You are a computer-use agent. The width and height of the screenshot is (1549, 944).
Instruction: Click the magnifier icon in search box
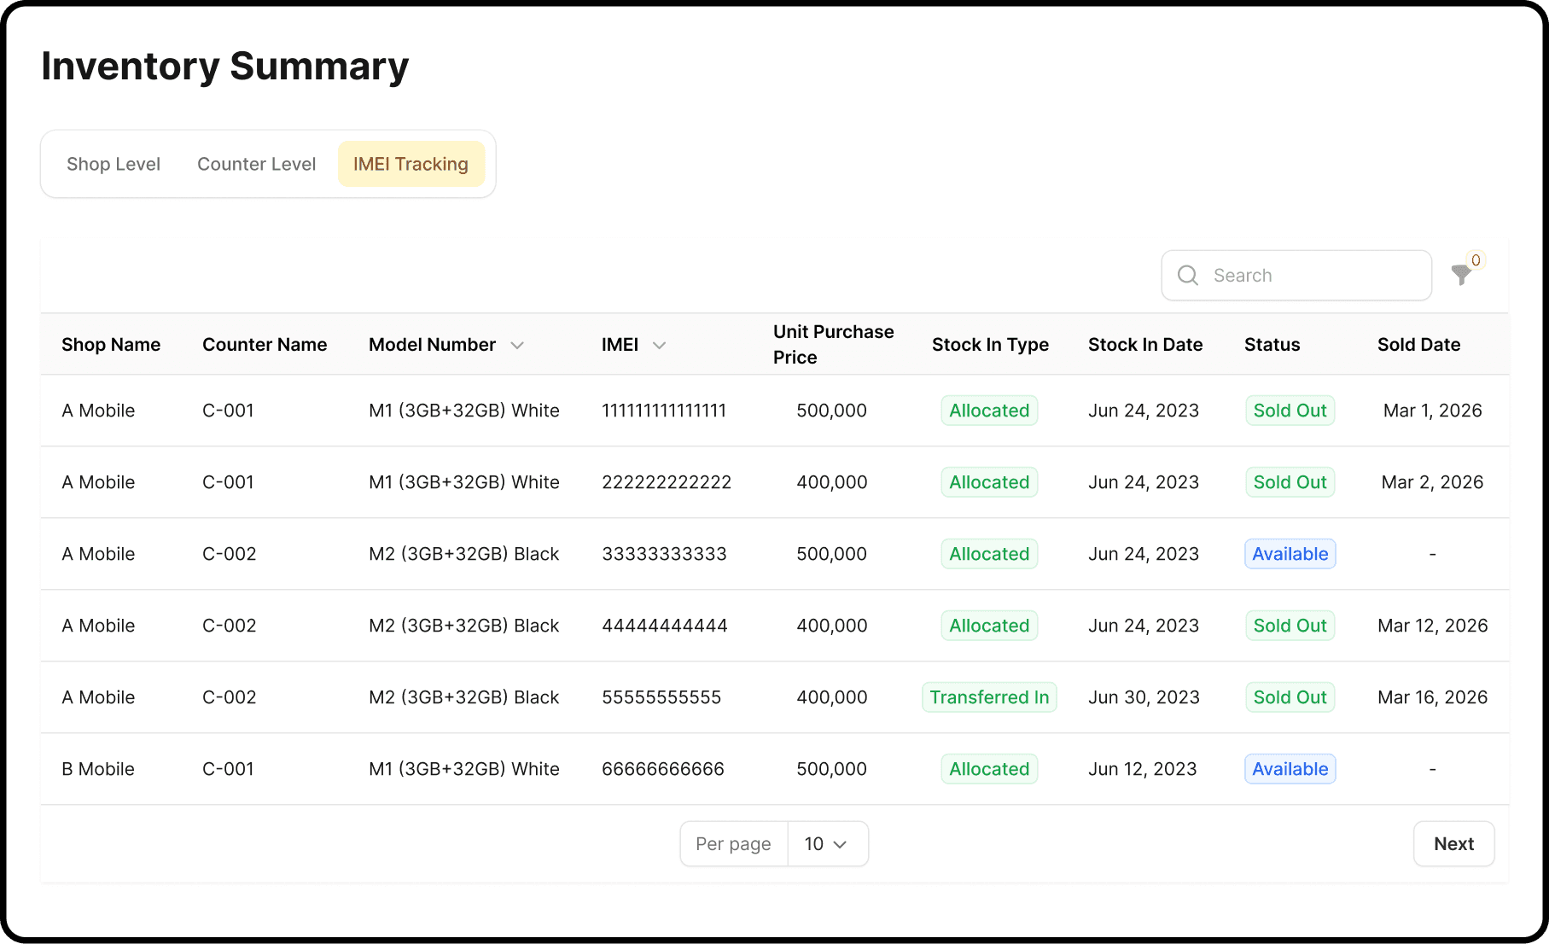(1187, 275)
